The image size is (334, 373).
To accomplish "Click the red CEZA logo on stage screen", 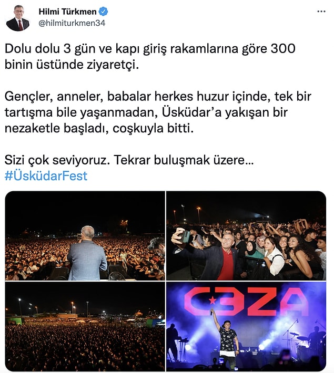I will click(246, 302).
